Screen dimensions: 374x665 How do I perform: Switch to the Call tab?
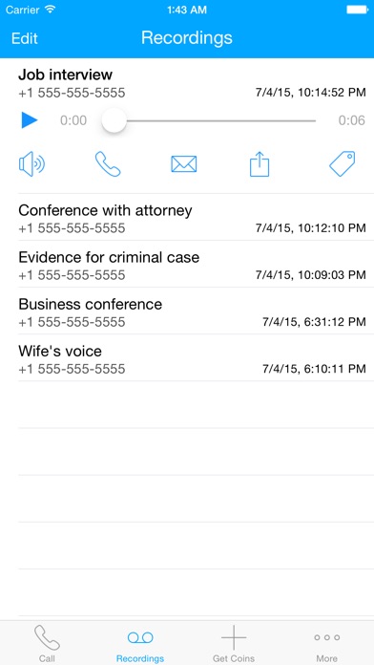coord(47,643)
